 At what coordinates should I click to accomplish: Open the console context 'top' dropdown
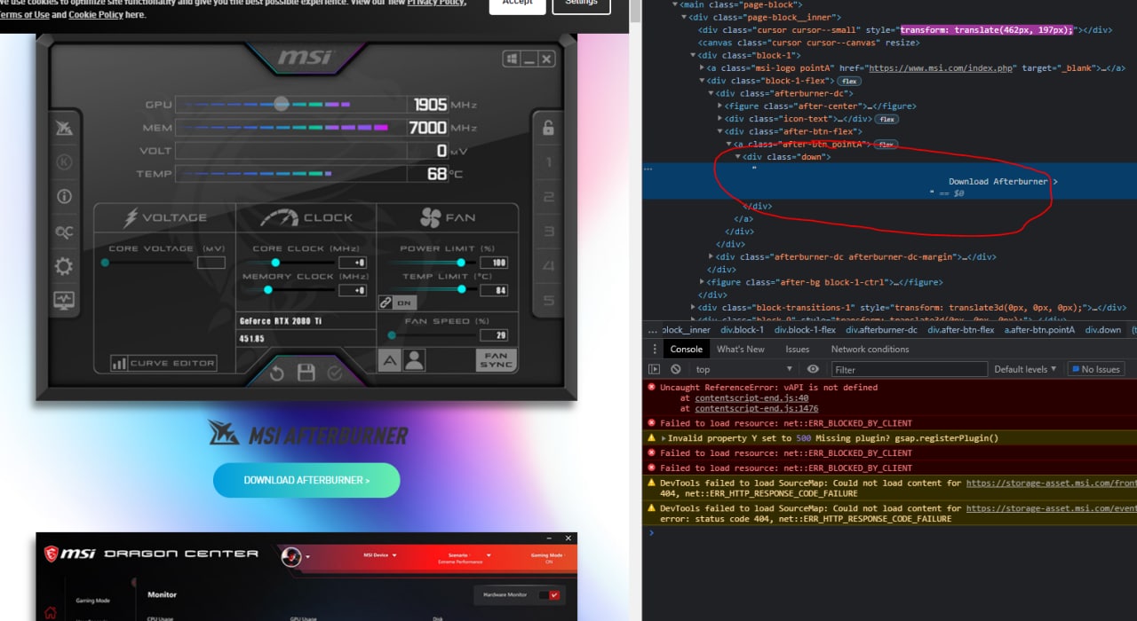coord(743,369)
